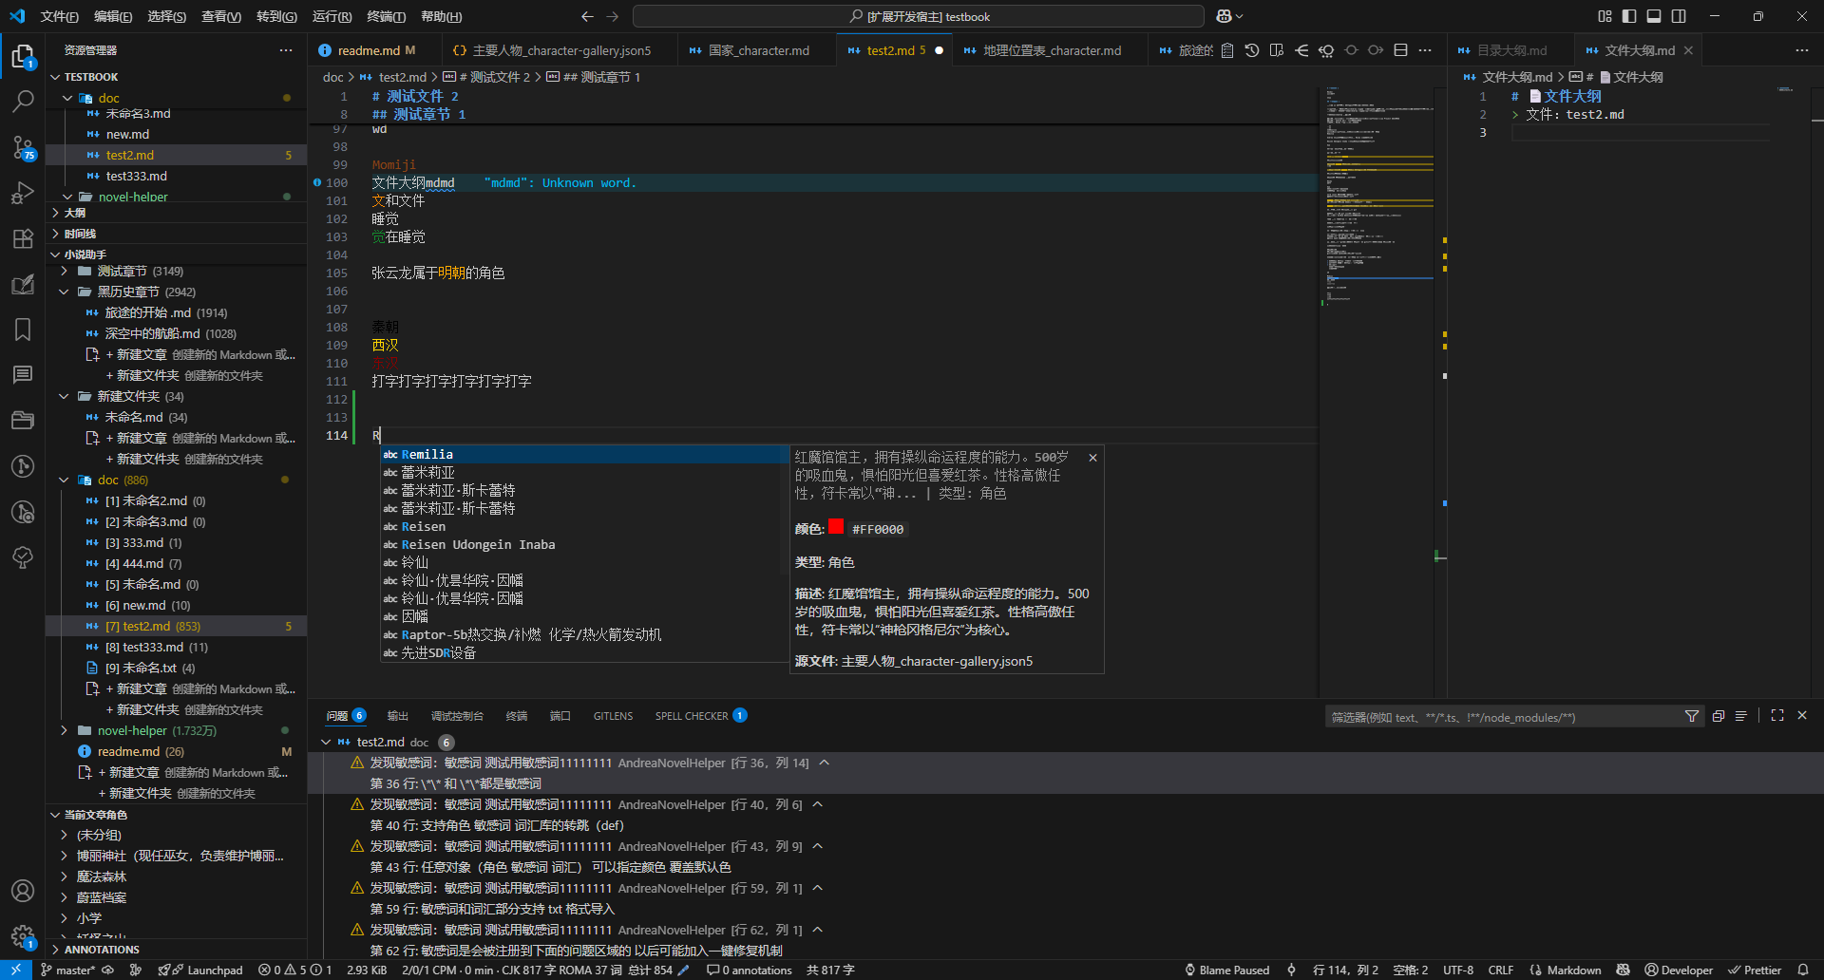Toggle primary sidebar visibility
This screenshot has width=1824, height=980.
tap(1629, 16)
